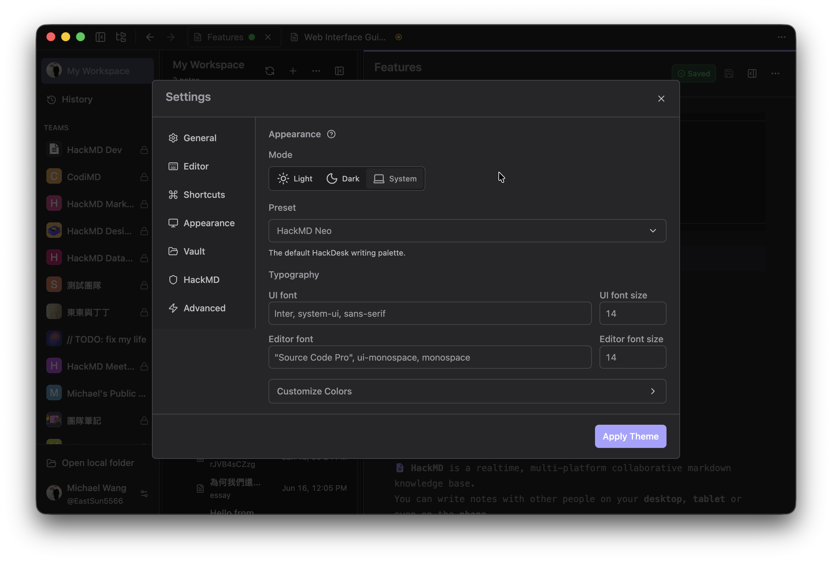The width and height of the screenshot is (832, 562).
Task: Open History in sidebar
Action: coord(97,99)
